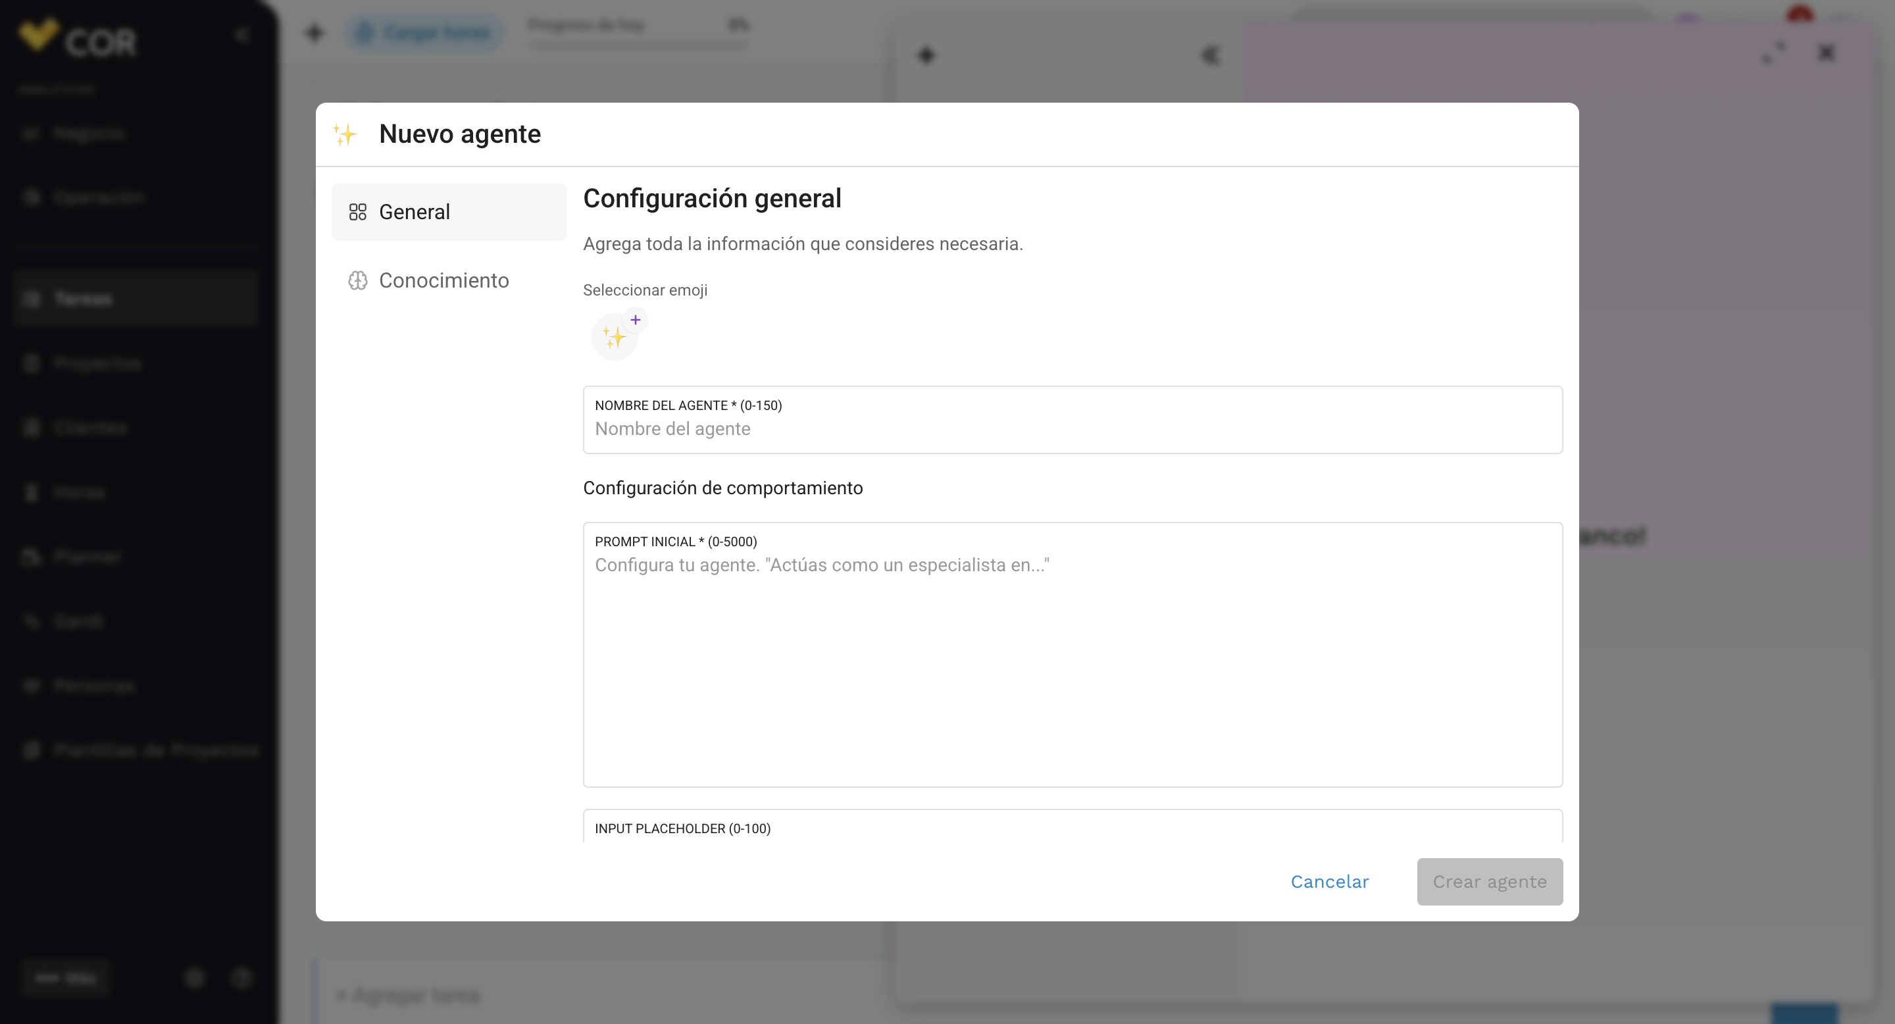Open Proyectos in the background sidebar

[137, 363]
